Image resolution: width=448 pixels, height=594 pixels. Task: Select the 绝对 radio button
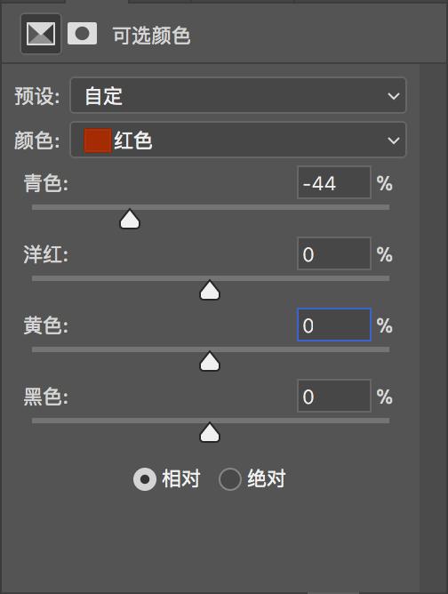coord(230,479)
